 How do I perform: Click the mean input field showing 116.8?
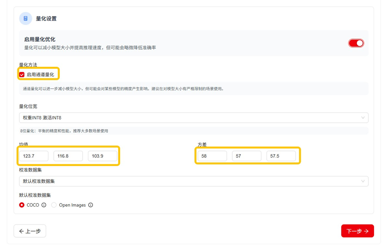click(x=68, y=156)
